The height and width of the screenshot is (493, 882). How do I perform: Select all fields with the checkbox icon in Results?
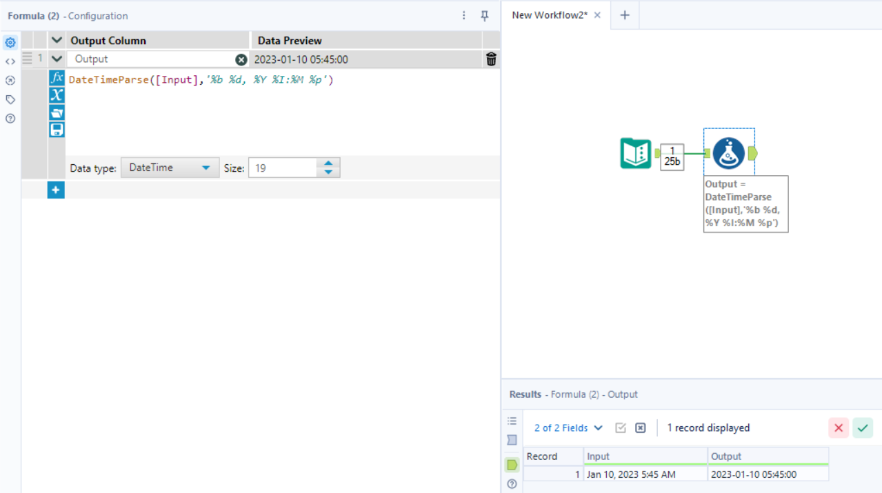[620, 427]
